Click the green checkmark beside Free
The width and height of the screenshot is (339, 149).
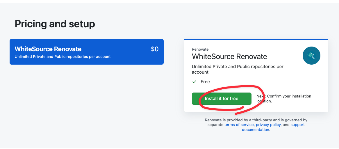pos(195,82)
